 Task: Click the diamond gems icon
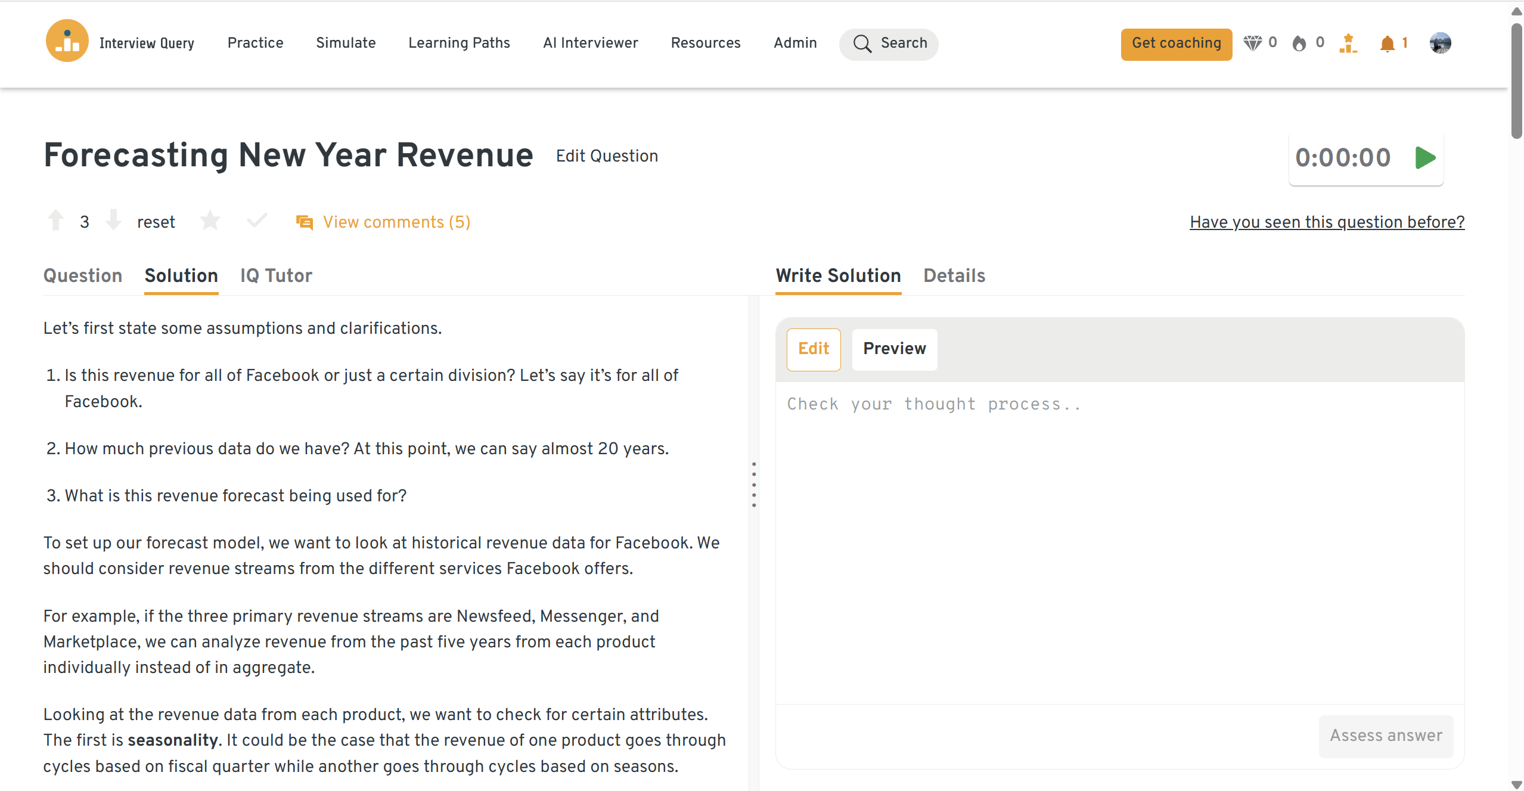[x=1252, y=43]
